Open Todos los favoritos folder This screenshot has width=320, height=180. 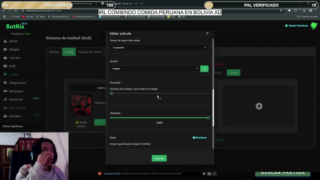[307, 17]
